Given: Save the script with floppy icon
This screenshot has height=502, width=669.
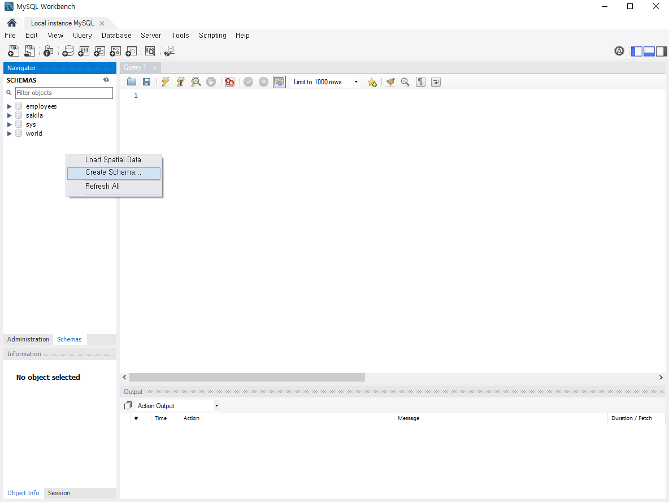Looking at the screenshot, I should (x=146, y=82).
